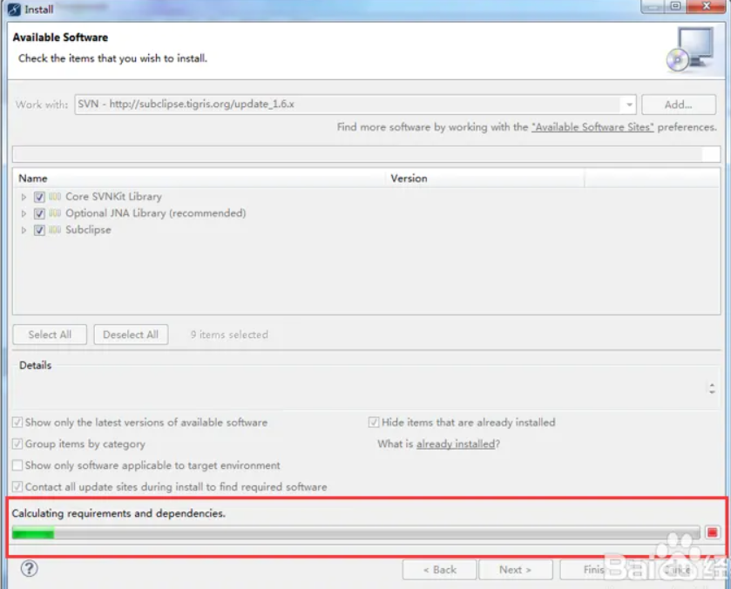Click the installation progress bar
731x589 pixels.
[355, 532]
